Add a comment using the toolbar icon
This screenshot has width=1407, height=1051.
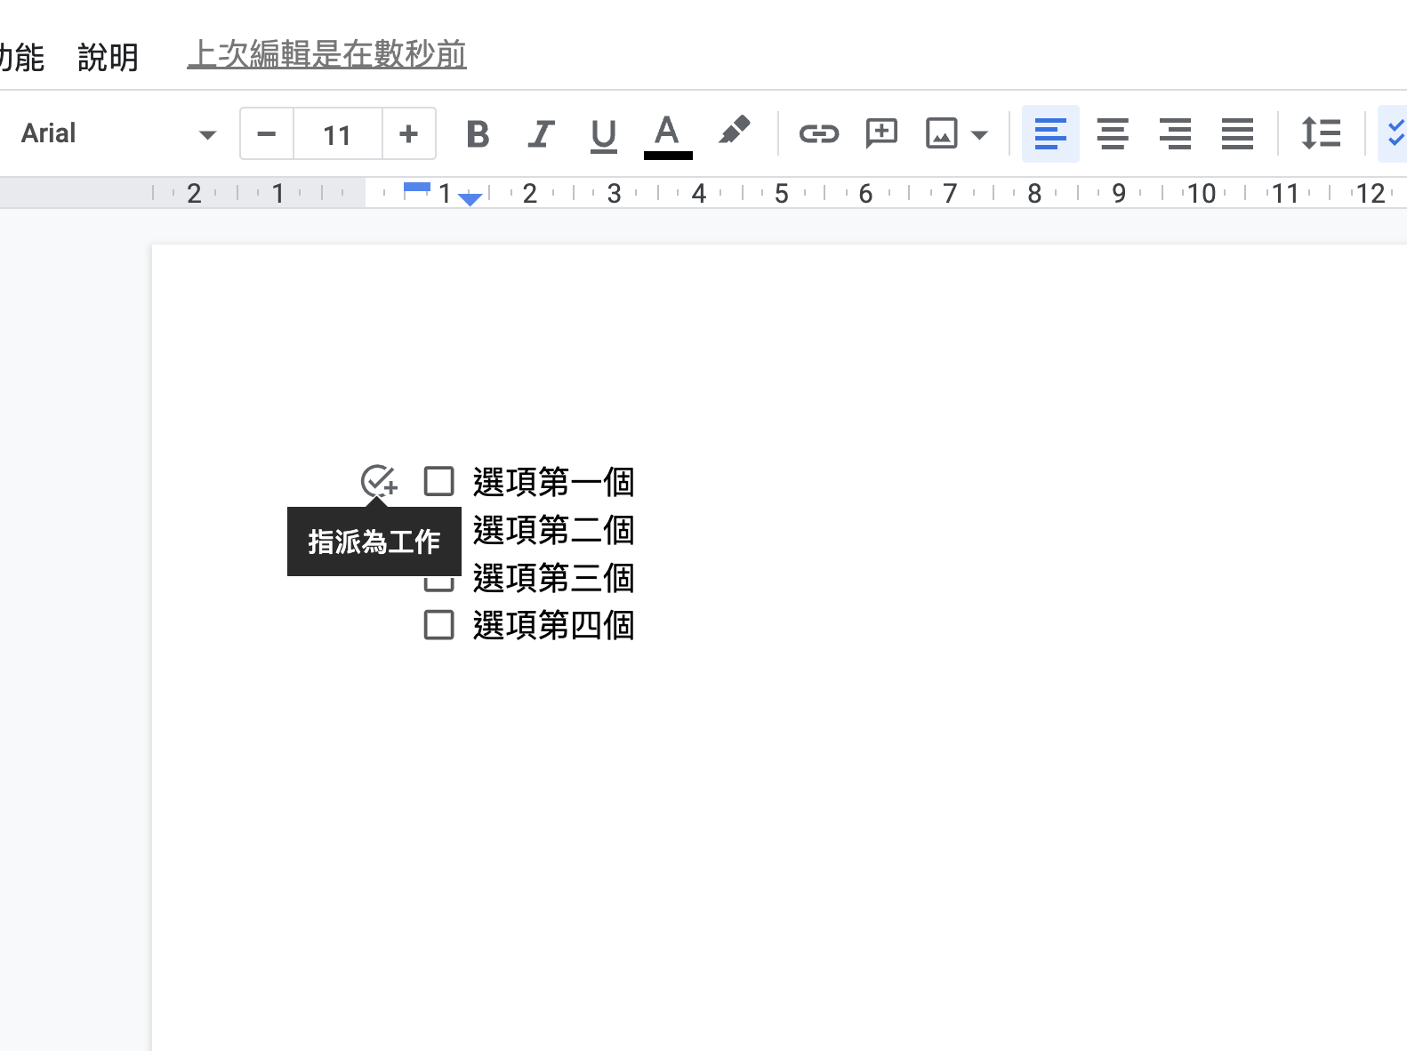881,134
